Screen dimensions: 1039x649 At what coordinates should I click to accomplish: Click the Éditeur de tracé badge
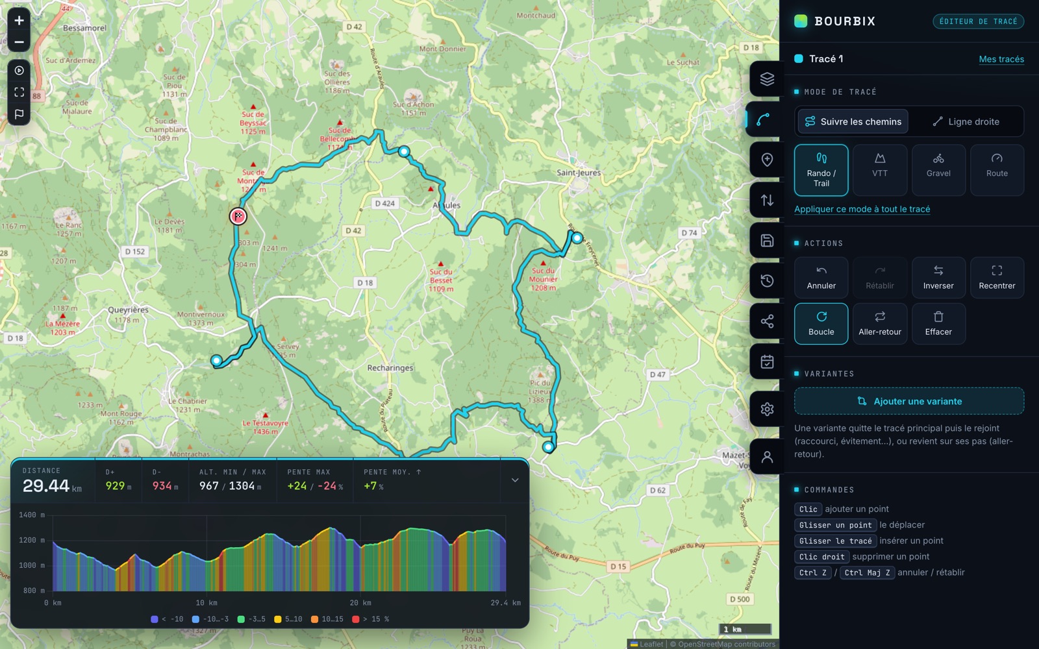978,21
